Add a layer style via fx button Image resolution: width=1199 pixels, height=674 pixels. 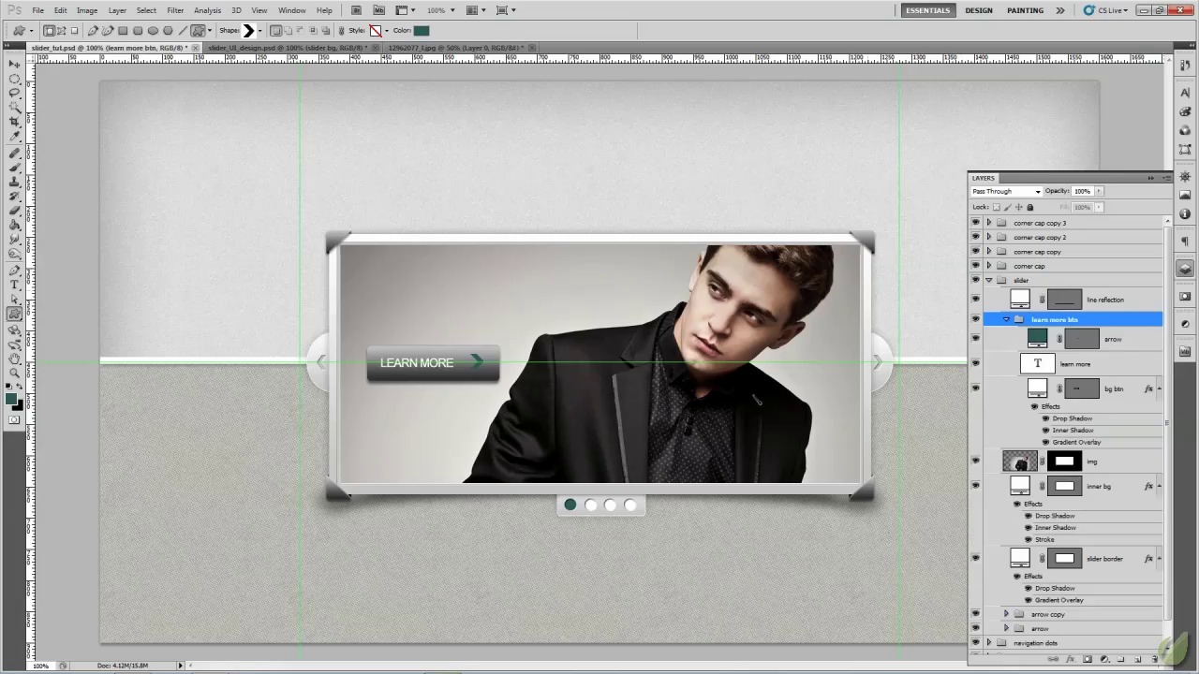pos(1070,659)
